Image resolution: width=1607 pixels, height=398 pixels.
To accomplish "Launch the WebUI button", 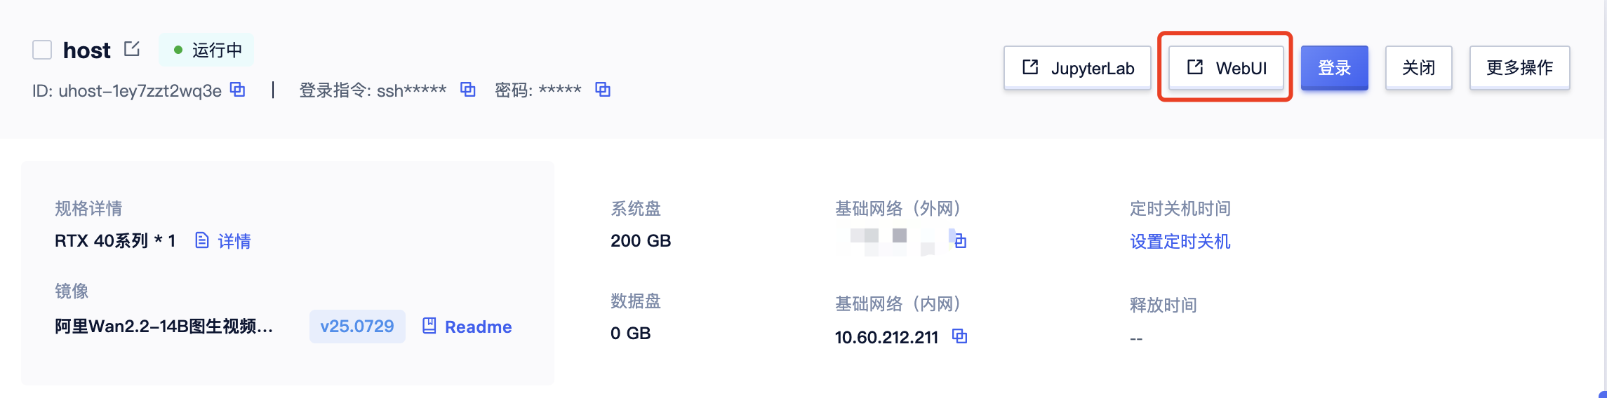I will click(1226, 68).
